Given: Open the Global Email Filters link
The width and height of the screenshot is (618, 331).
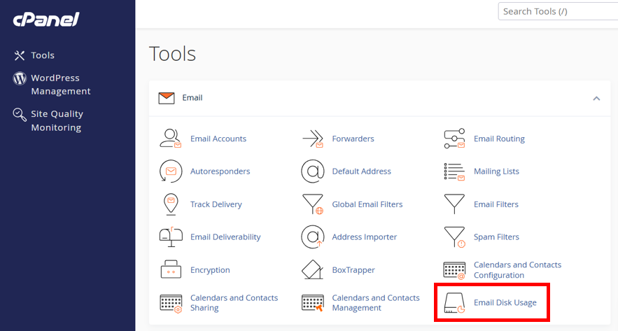Looking at the screenshot, I should click(x=367, y=204).
